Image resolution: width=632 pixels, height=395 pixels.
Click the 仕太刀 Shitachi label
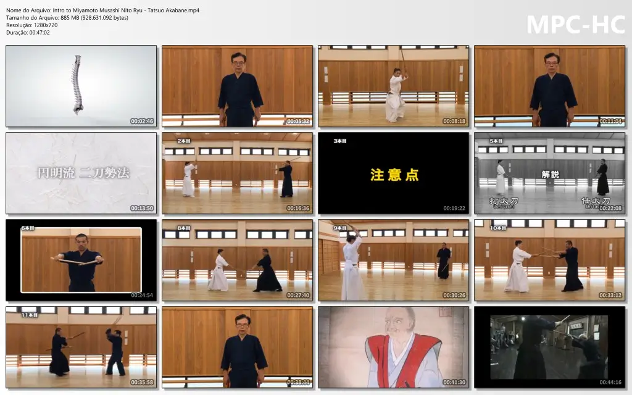[x=596, y=202]
